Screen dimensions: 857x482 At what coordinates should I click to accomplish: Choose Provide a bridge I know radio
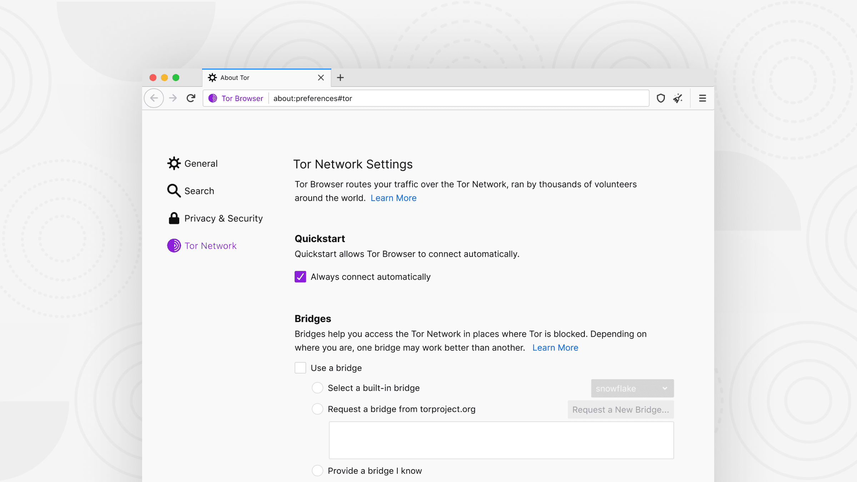(x=317, y=471)
